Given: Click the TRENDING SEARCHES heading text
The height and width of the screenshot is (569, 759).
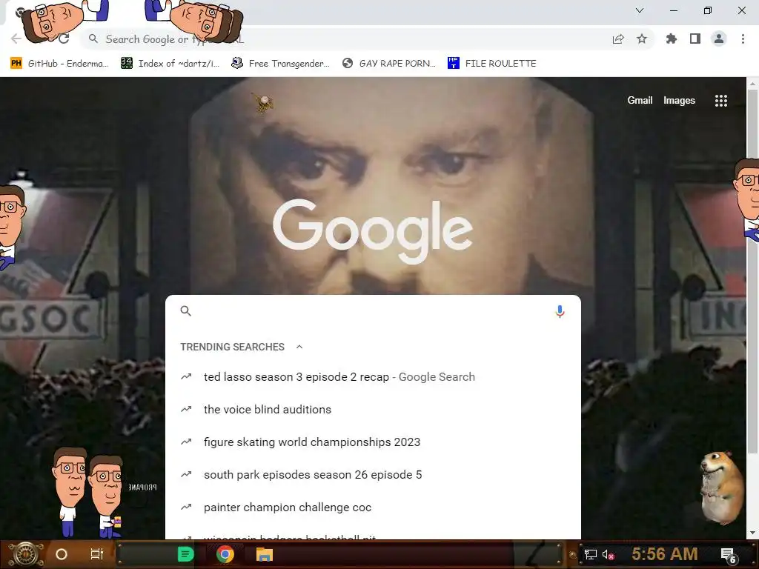Looking at the screenshot, I should pos(232,347).
